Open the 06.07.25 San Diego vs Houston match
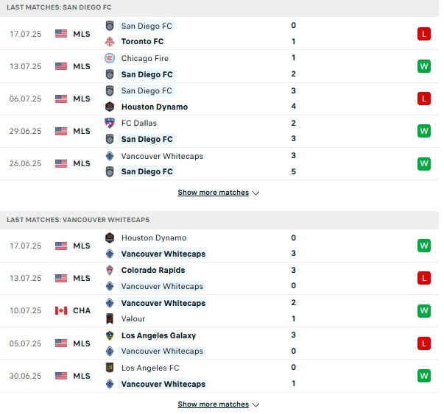 (219, 99)
